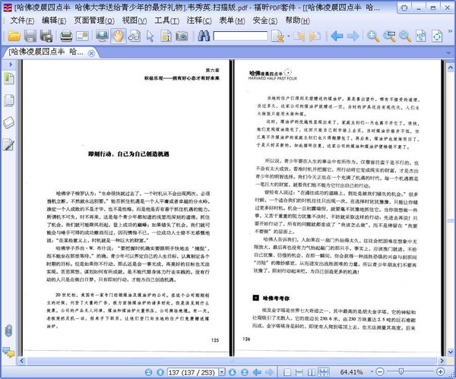Toggle continuous facing layout mode
The height and width of the screenshot is (379, 456).
pos(324,372)
